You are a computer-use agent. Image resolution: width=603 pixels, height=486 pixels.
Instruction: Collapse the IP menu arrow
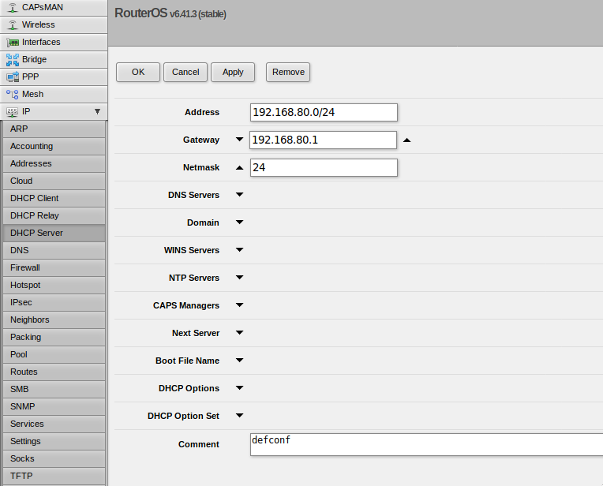point(97,111)
